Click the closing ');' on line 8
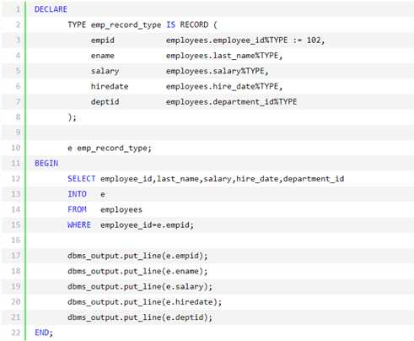This screenshot has width=414, height=341. (72, 117)
